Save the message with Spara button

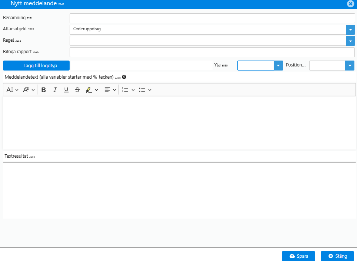[x=298, y=256]
